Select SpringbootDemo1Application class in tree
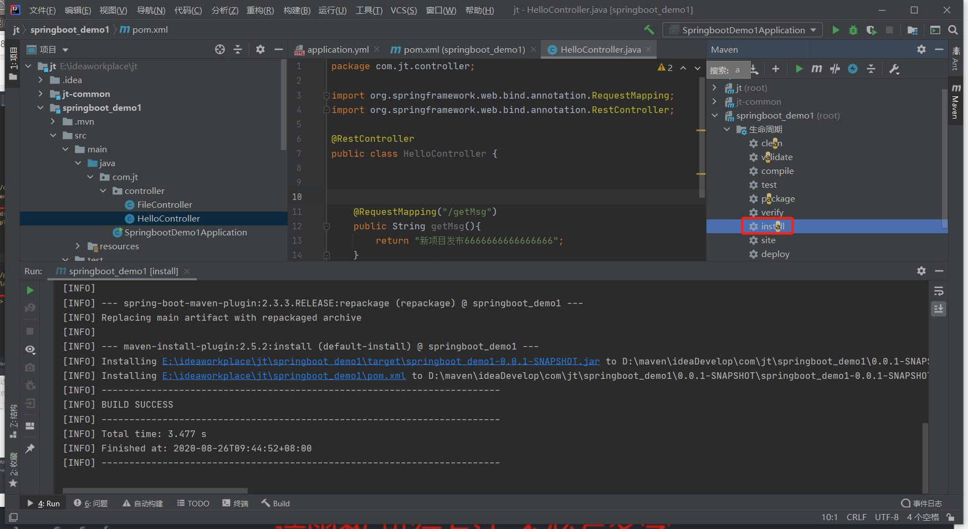The width and height of the screenshot is (968, 529). point(186,232)
